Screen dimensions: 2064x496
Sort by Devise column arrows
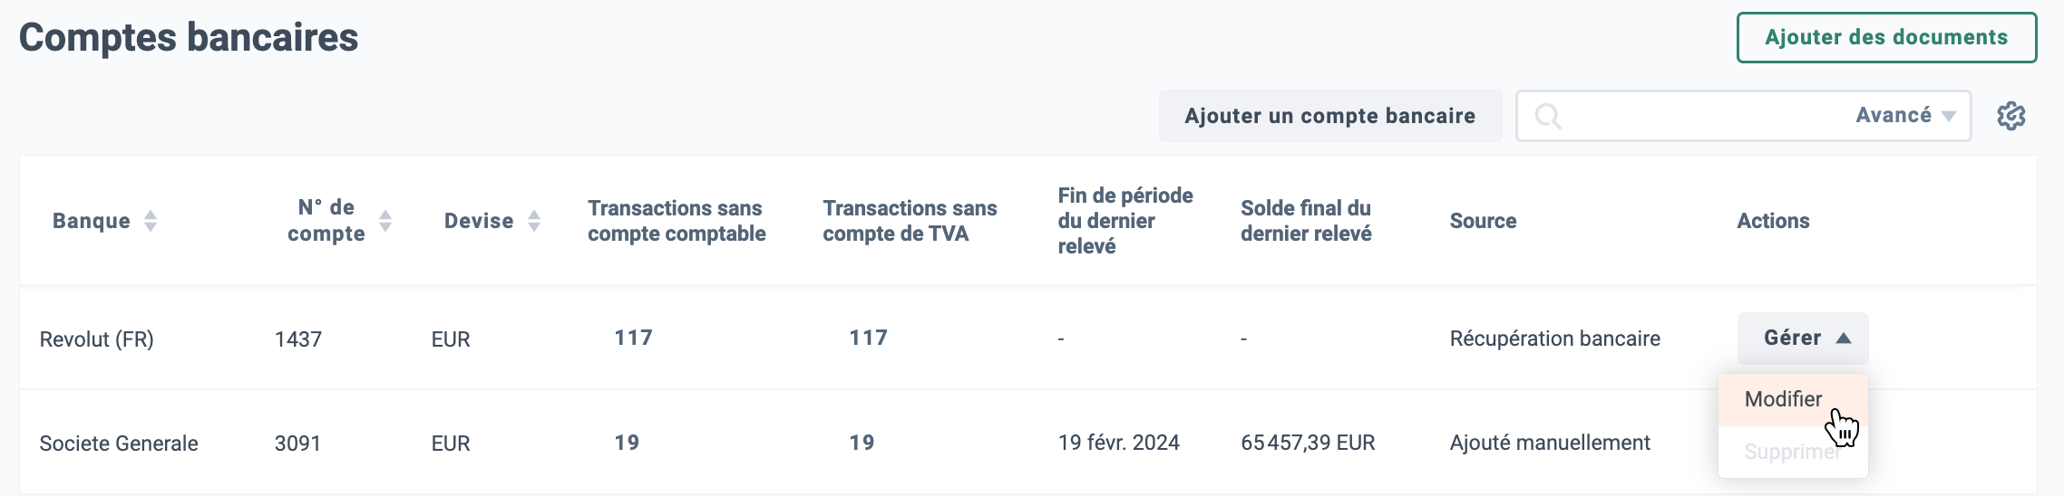click(x=534, y=221)
